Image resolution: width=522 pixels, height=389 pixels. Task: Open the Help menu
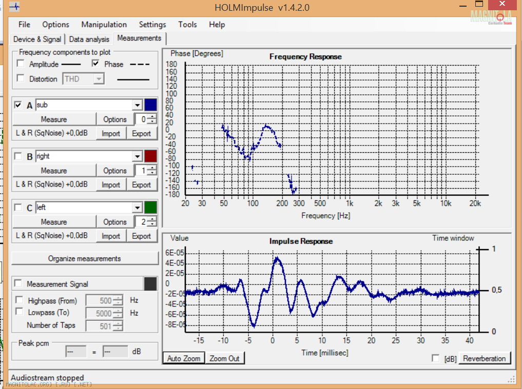tap(217, 25)
